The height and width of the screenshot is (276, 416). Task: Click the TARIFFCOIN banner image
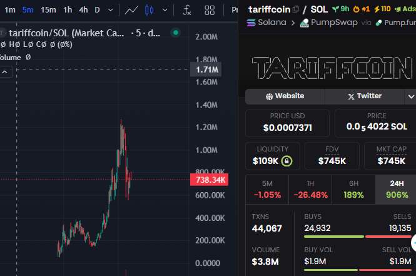tap(332, 68)
